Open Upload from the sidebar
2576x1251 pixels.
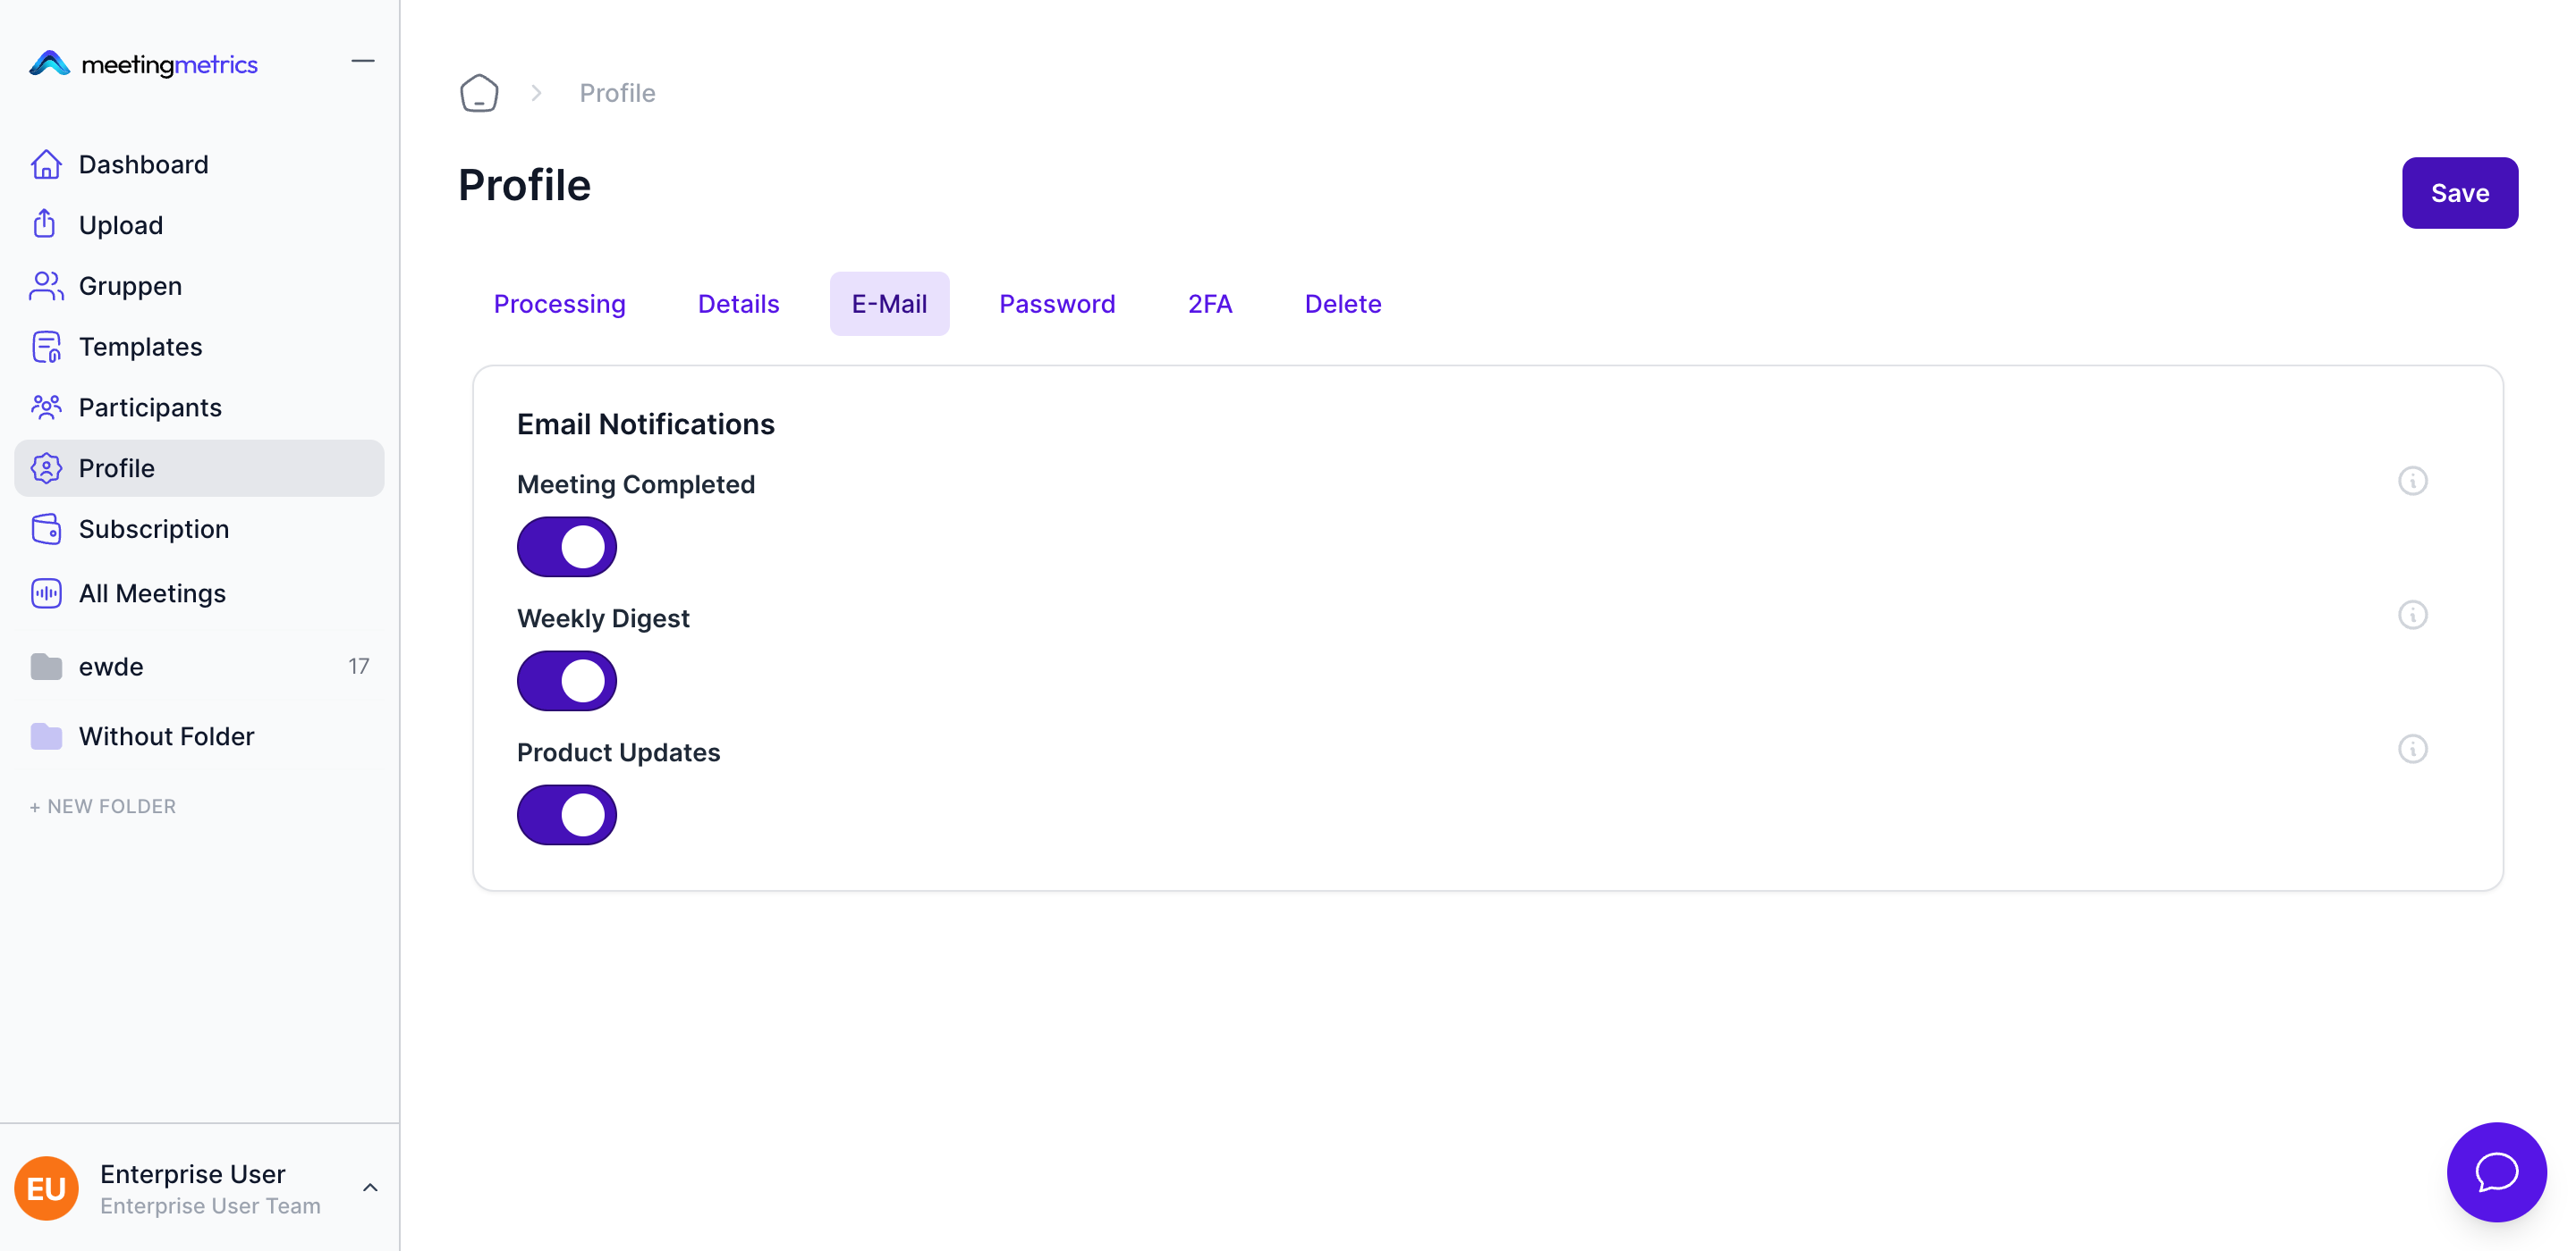pyautogui.click(x=120, y=225)
